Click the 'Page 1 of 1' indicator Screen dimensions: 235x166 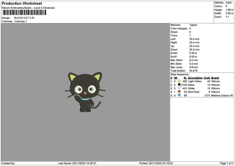pyautogui.click(x=227, y=163)
